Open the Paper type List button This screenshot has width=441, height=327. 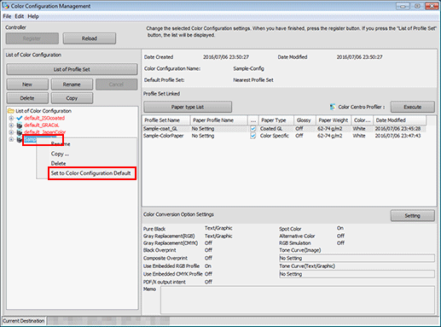click(188, 107)
